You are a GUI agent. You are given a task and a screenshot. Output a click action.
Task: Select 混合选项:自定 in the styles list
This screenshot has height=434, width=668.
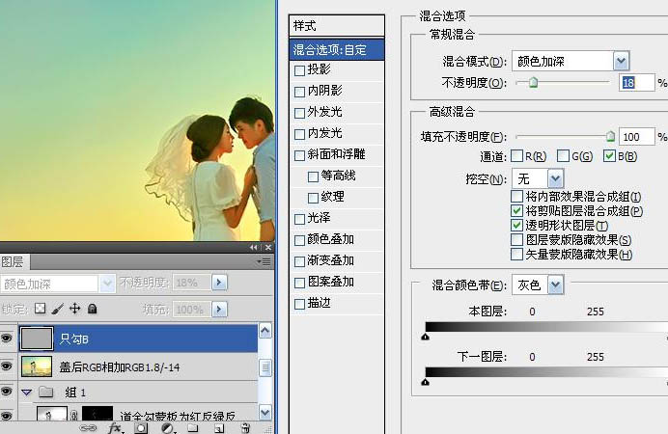pyautogui.click(x=336, y=48)
